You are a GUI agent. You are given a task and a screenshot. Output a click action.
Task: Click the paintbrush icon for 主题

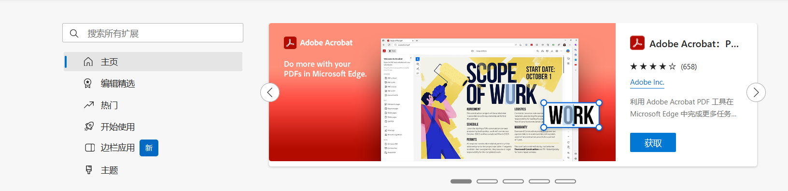(89, 170)
